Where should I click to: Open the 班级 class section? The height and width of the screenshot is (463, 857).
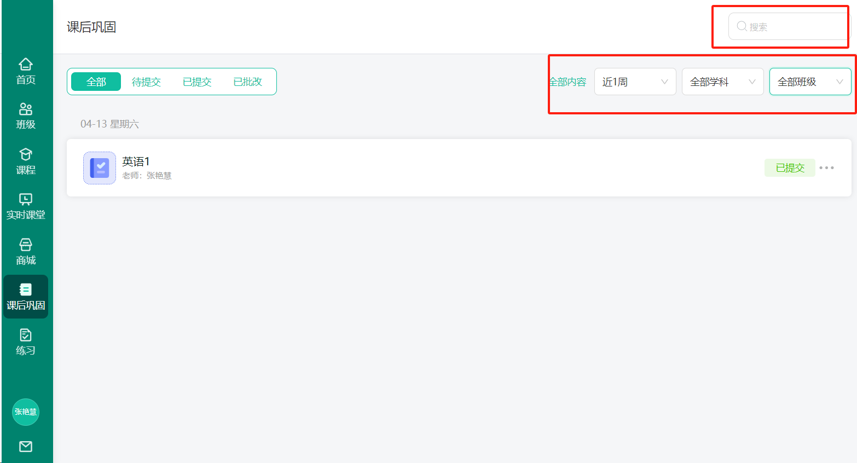[26, 116]
